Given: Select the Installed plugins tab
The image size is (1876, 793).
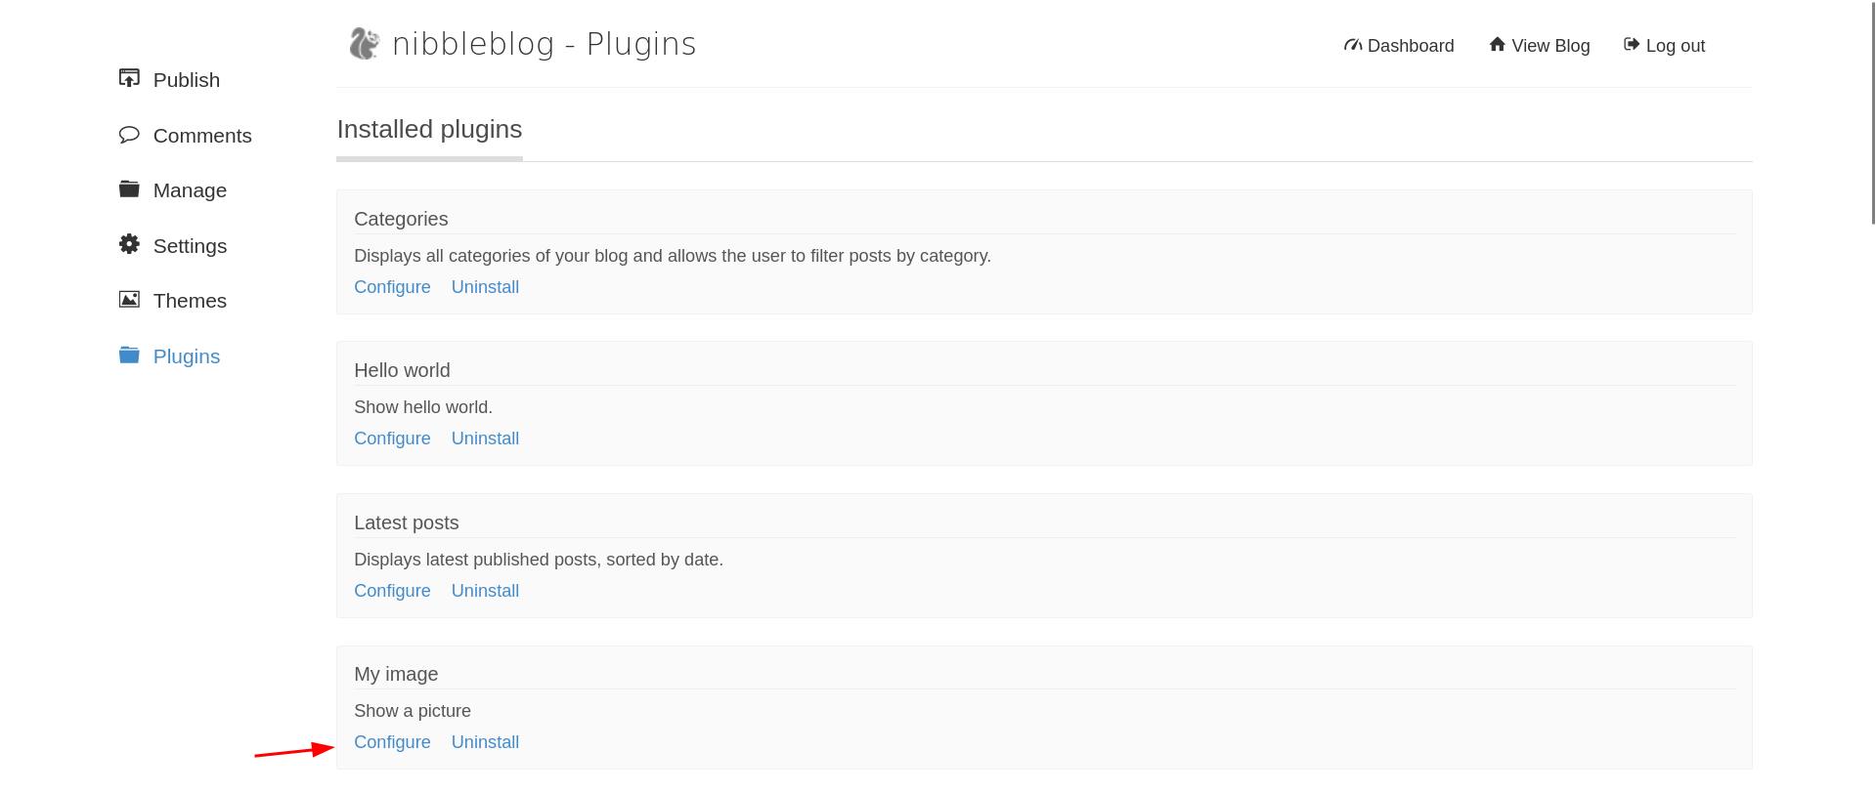Looking at the screenshot, I should (x=429, y=130).
